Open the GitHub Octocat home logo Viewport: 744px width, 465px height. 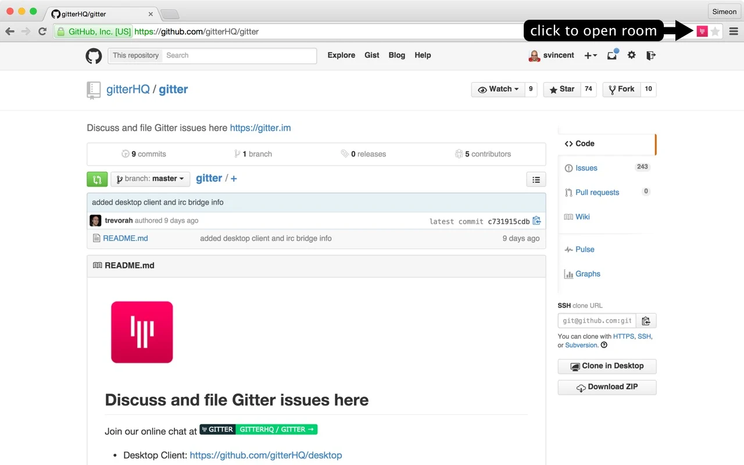pos(94,56)
